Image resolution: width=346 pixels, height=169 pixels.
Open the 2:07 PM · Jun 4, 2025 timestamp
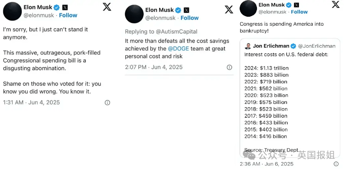[154, 67]
